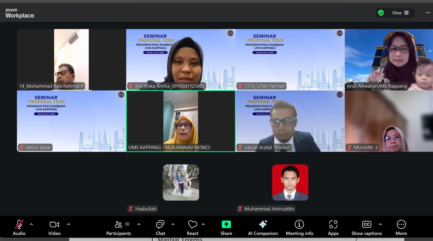Expand the audio options arrow
This screenshot has height=241, width=433.
tap(31, 224)
